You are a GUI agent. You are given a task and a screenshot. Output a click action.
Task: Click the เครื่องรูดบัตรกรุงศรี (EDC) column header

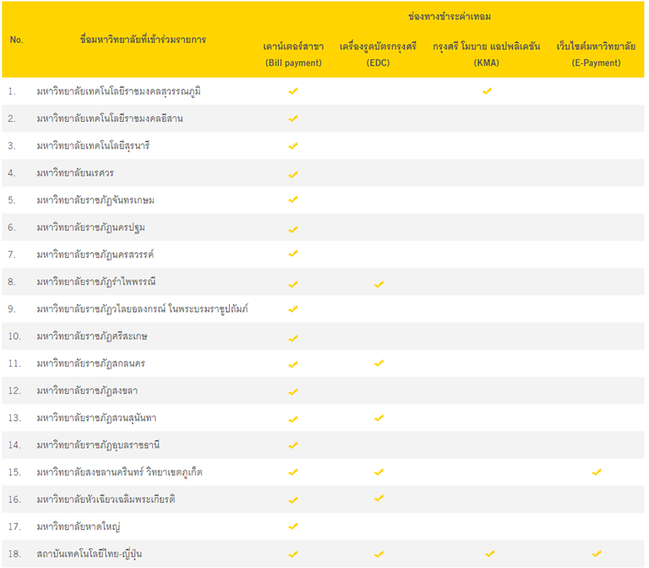(x=378, y=55)
